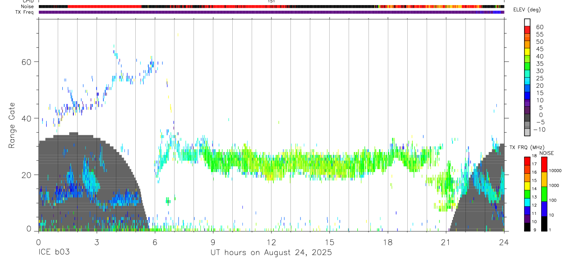Click the 12 tick label on the UT hours axis
The image size is (567, 262).
click(x=271, y=242)
